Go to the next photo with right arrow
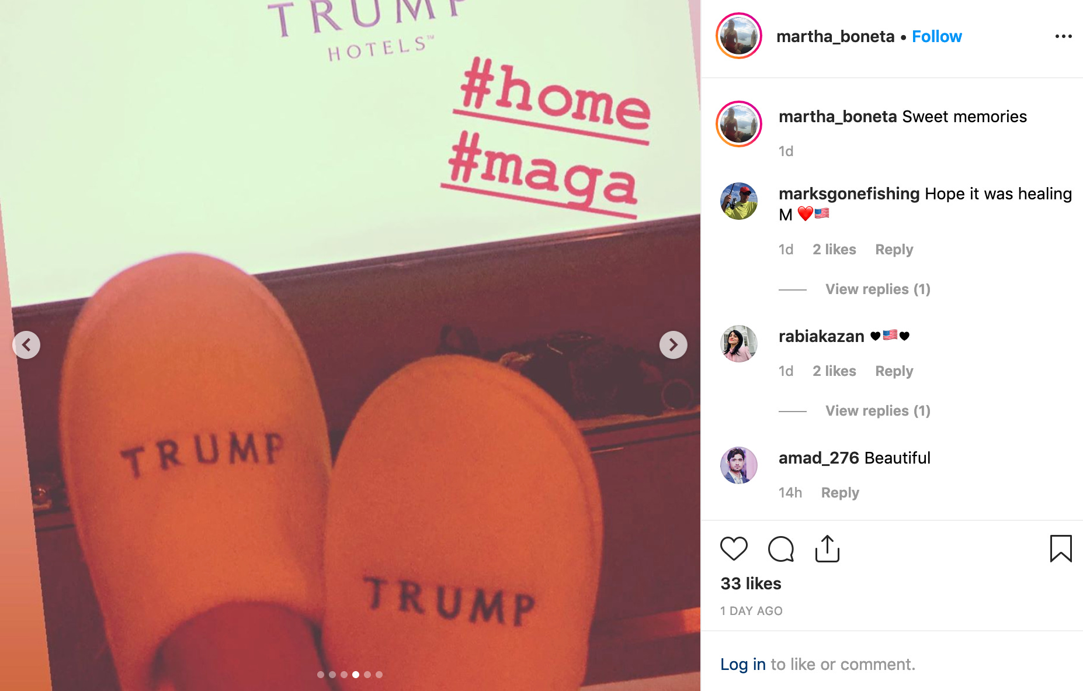 click(674, 345)
